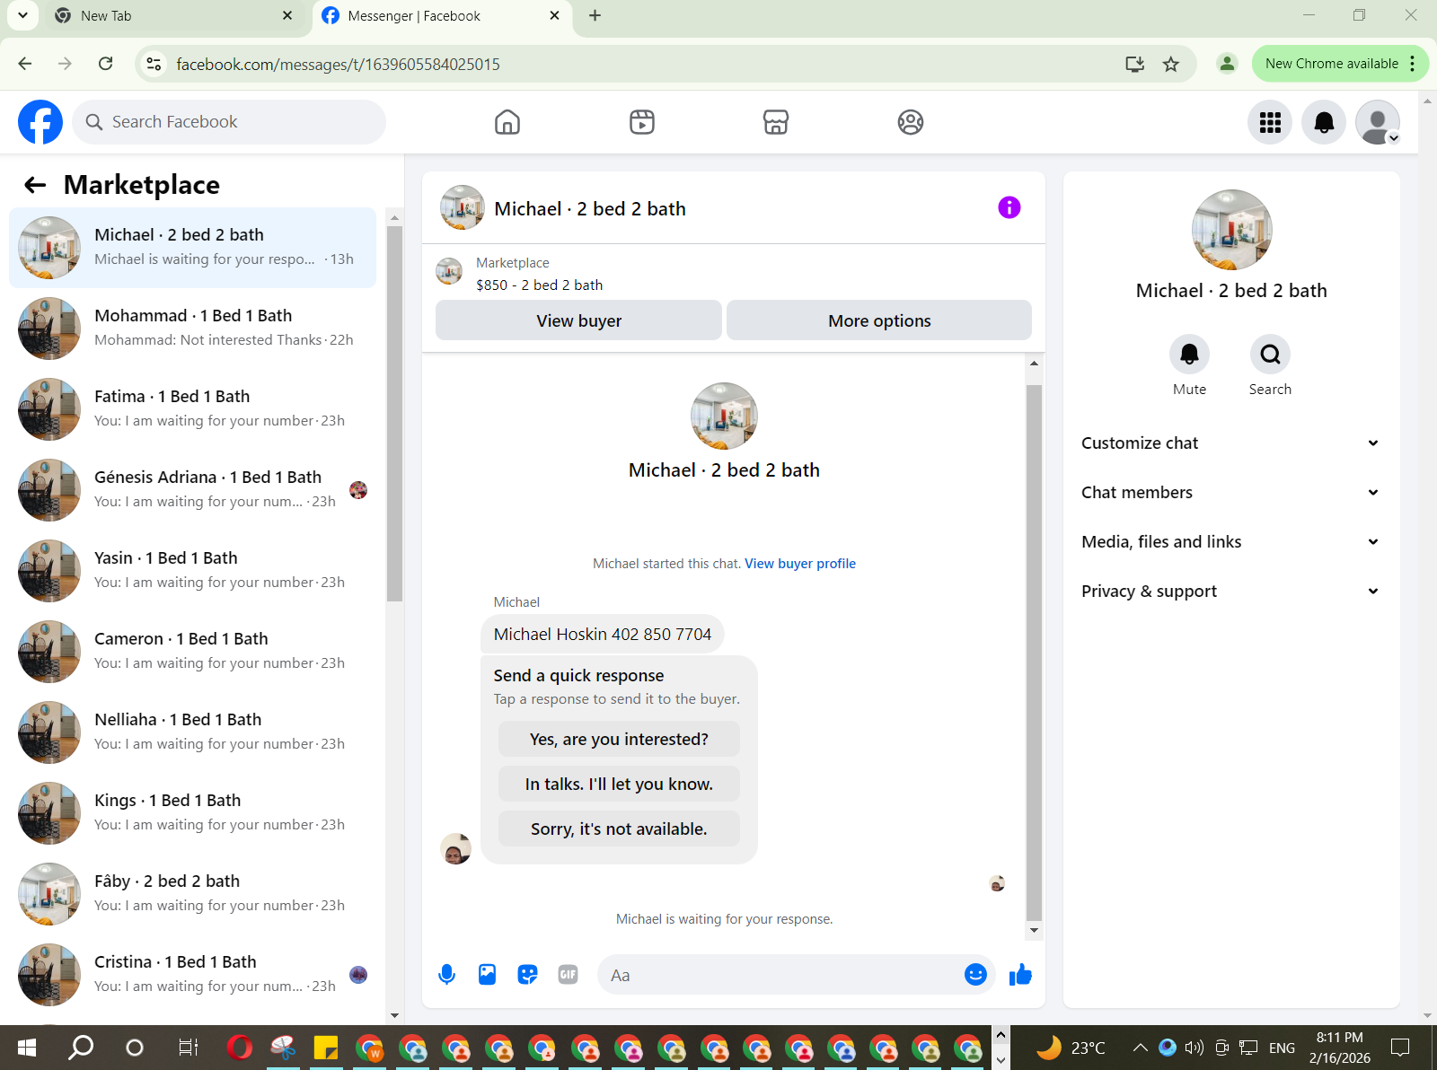Open the Mohammad 1 Bed 1 Bath chat
1437x1070 pixels.
click(193, 329)
